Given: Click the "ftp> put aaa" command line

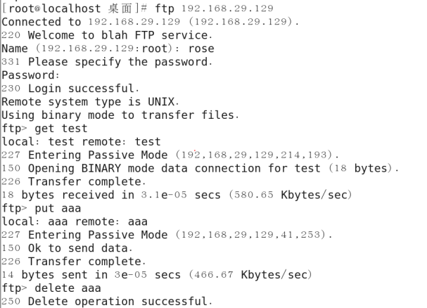Looking at the screenshot, I should (x=42, y=208).
